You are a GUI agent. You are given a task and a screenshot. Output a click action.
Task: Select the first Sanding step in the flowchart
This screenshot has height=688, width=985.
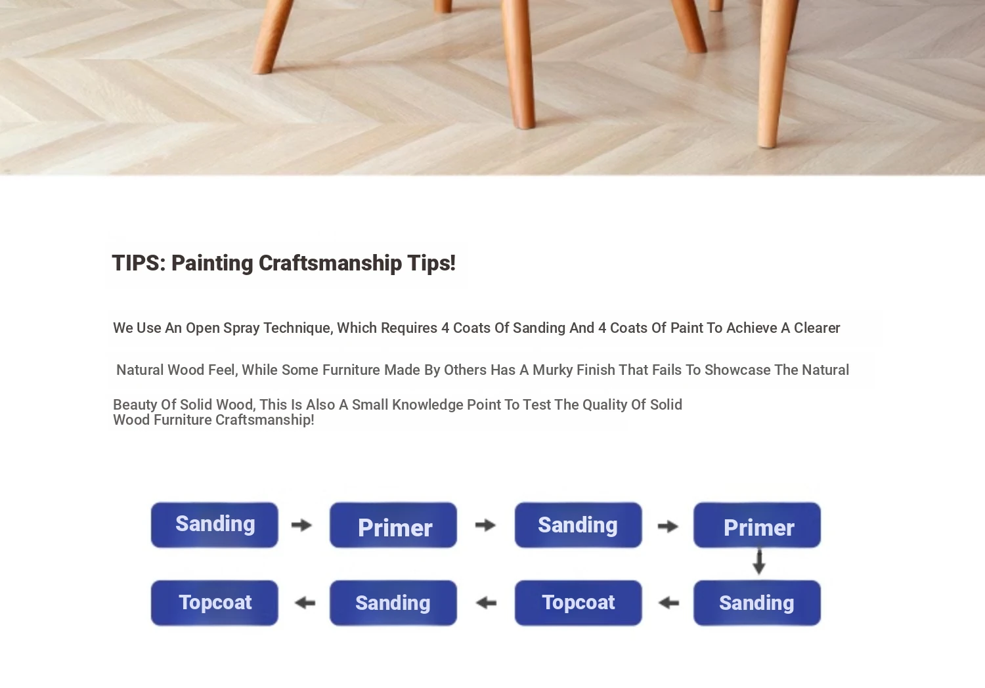[215, 525]
